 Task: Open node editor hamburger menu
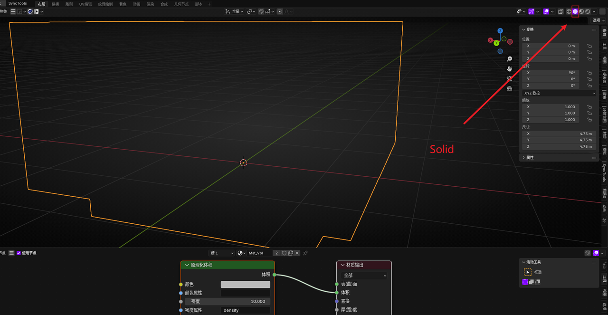(11, 253)
